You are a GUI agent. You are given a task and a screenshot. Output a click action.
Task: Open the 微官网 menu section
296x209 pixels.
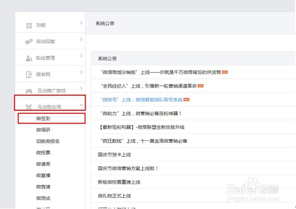pyautogui.click(x=50, y=74)
